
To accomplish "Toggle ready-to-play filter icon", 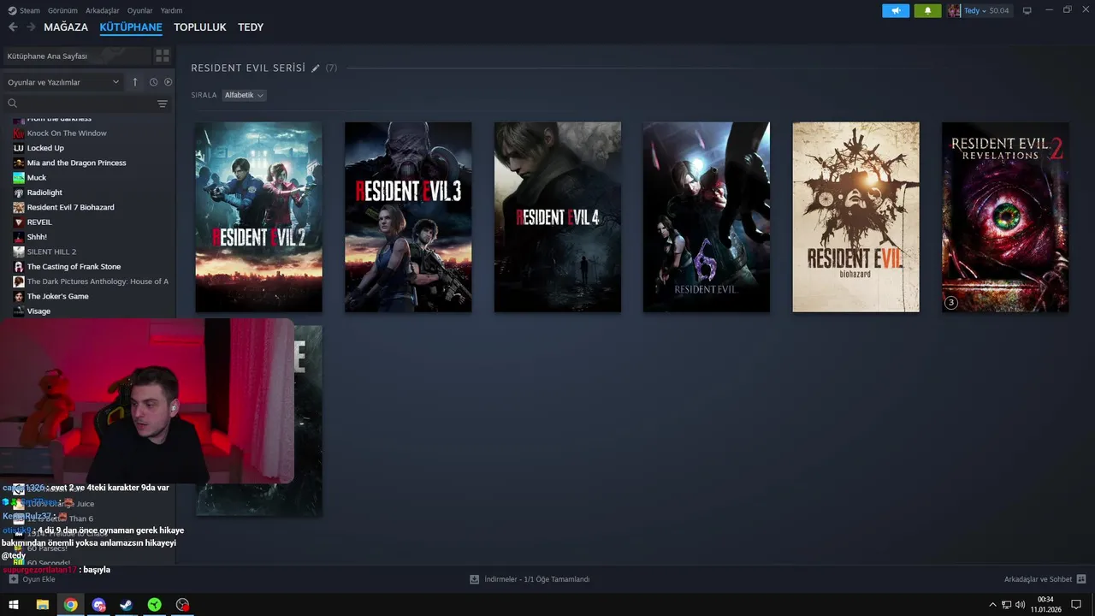I will [x=168, y=82].
